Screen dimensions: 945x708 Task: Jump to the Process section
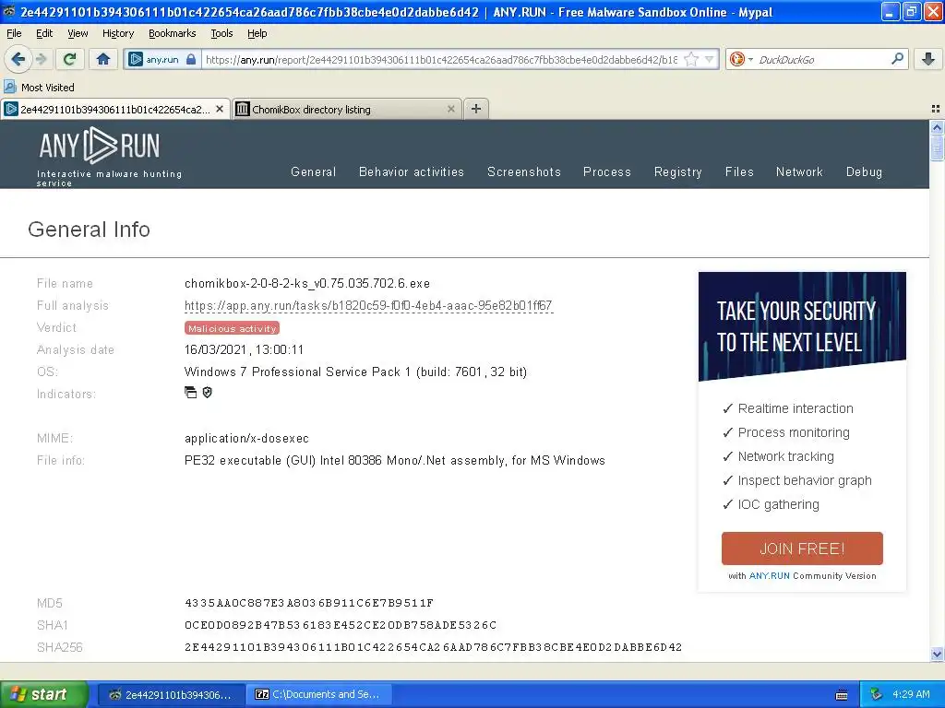point(607,171)
